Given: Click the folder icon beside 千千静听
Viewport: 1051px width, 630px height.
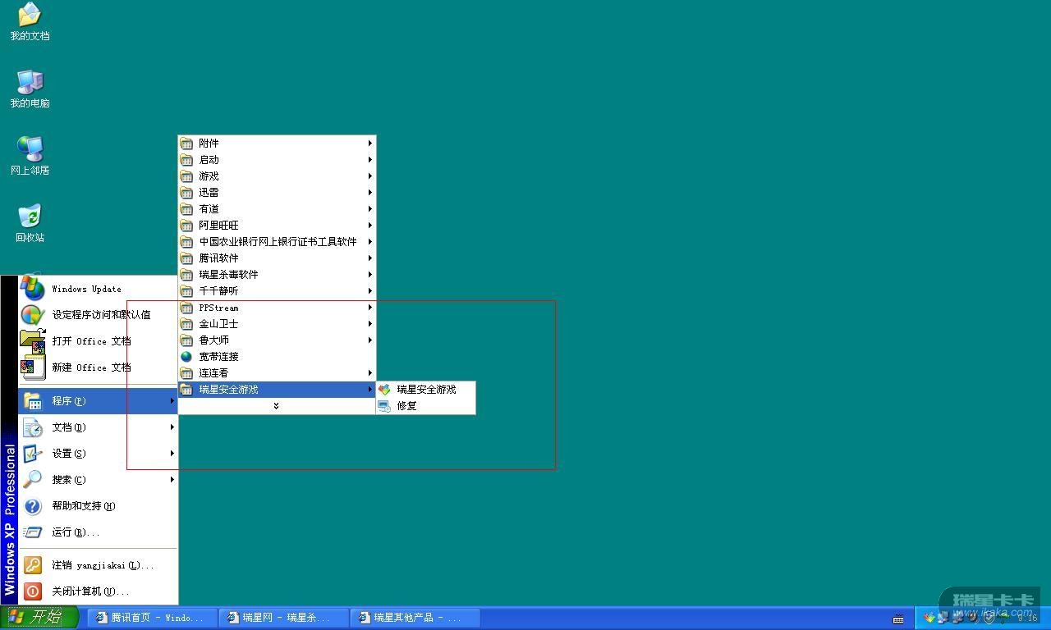Looking at the screenshot, I should click(x=186, y=291).
